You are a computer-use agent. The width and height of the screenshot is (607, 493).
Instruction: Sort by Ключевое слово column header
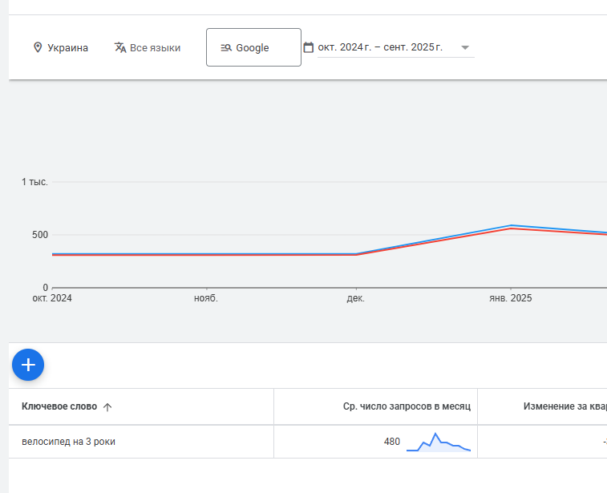coord(59,406)
